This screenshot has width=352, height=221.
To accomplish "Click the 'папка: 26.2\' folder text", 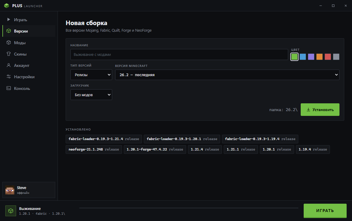I will point(283,110).
